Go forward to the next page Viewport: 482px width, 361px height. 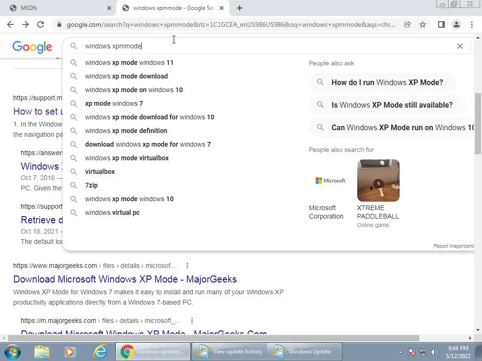(25, 24)
